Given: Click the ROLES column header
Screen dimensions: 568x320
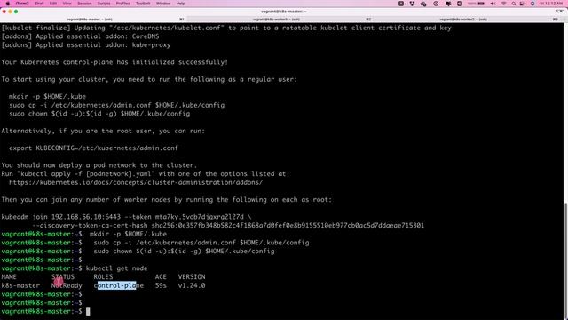Looking at the screenshot, I should click(103, 276).
